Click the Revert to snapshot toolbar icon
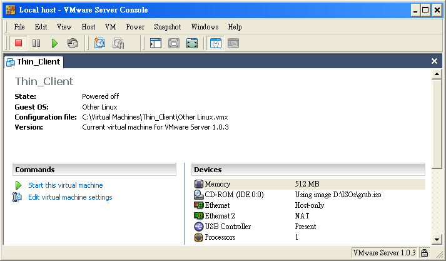The height and width of the screenshot is (261, 446). coord(118,43)
